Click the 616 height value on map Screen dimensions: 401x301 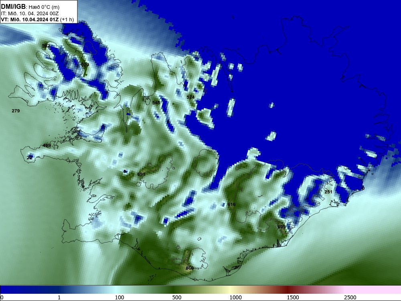(231, 204)
